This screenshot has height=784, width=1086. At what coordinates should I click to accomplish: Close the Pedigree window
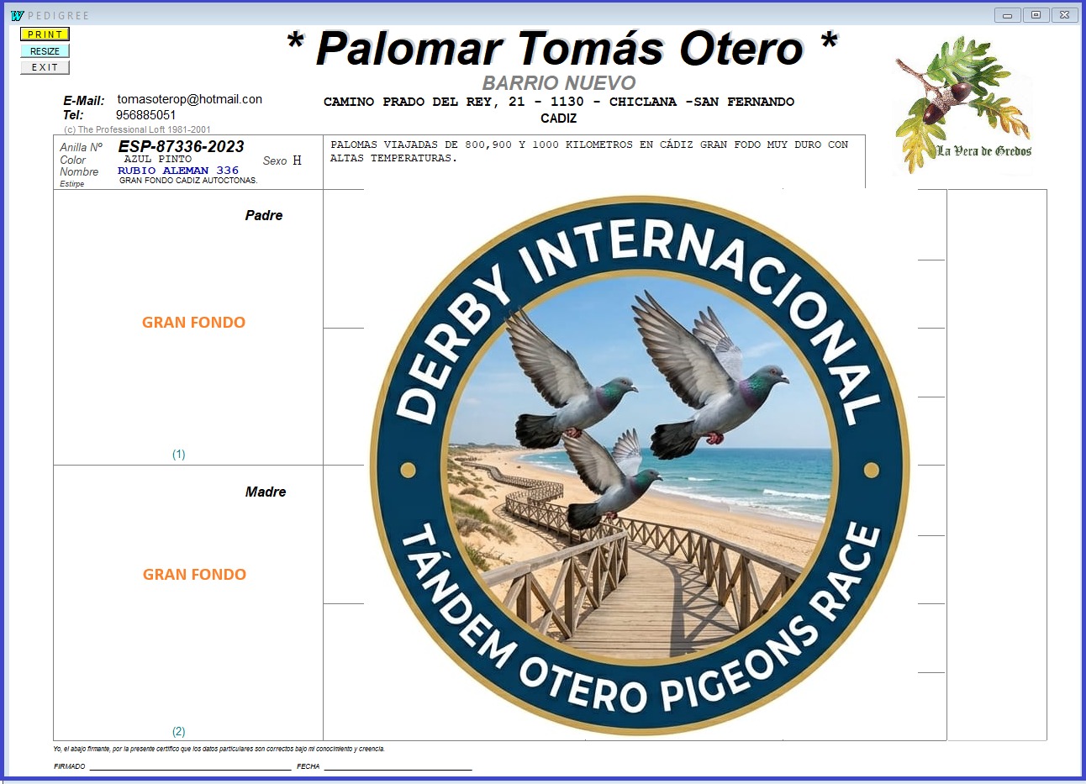tap(1064, 15)
